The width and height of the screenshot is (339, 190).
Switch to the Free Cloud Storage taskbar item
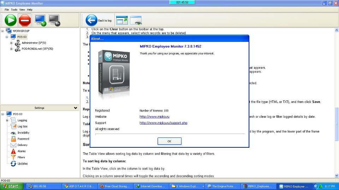pyautogui.click(x=115, y=186)
